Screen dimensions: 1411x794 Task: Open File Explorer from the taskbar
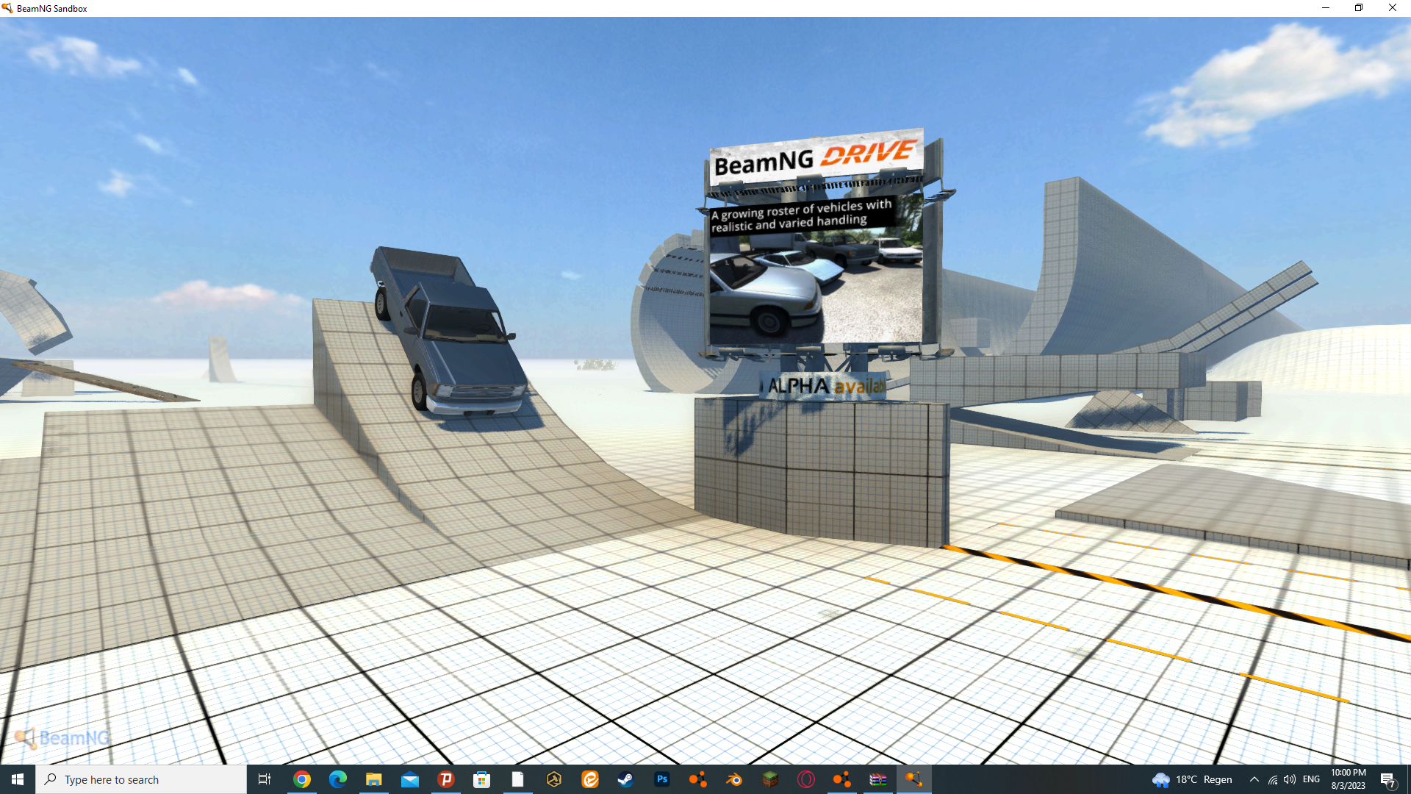374,779
